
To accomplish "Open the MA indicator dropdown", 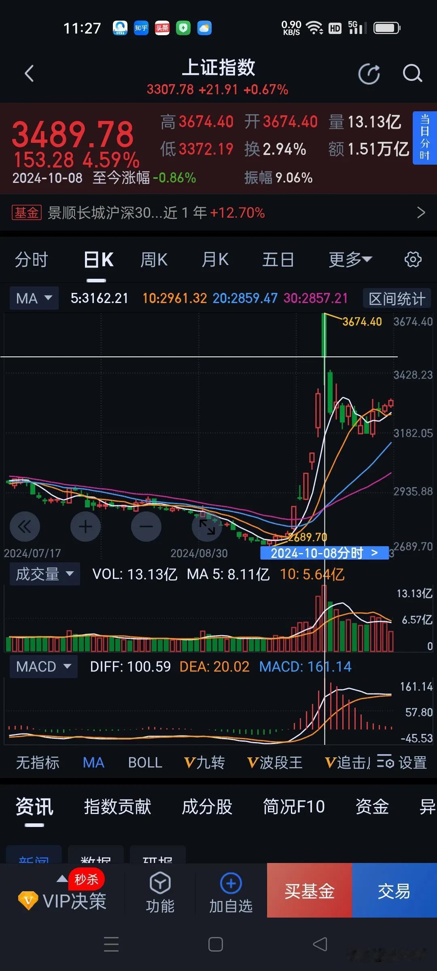I will (34, 298).
